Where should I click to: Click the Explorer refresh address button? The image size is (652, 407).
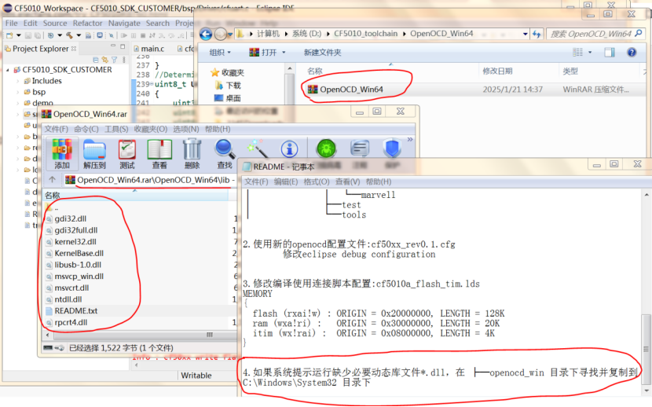click(x=537, y=34)
